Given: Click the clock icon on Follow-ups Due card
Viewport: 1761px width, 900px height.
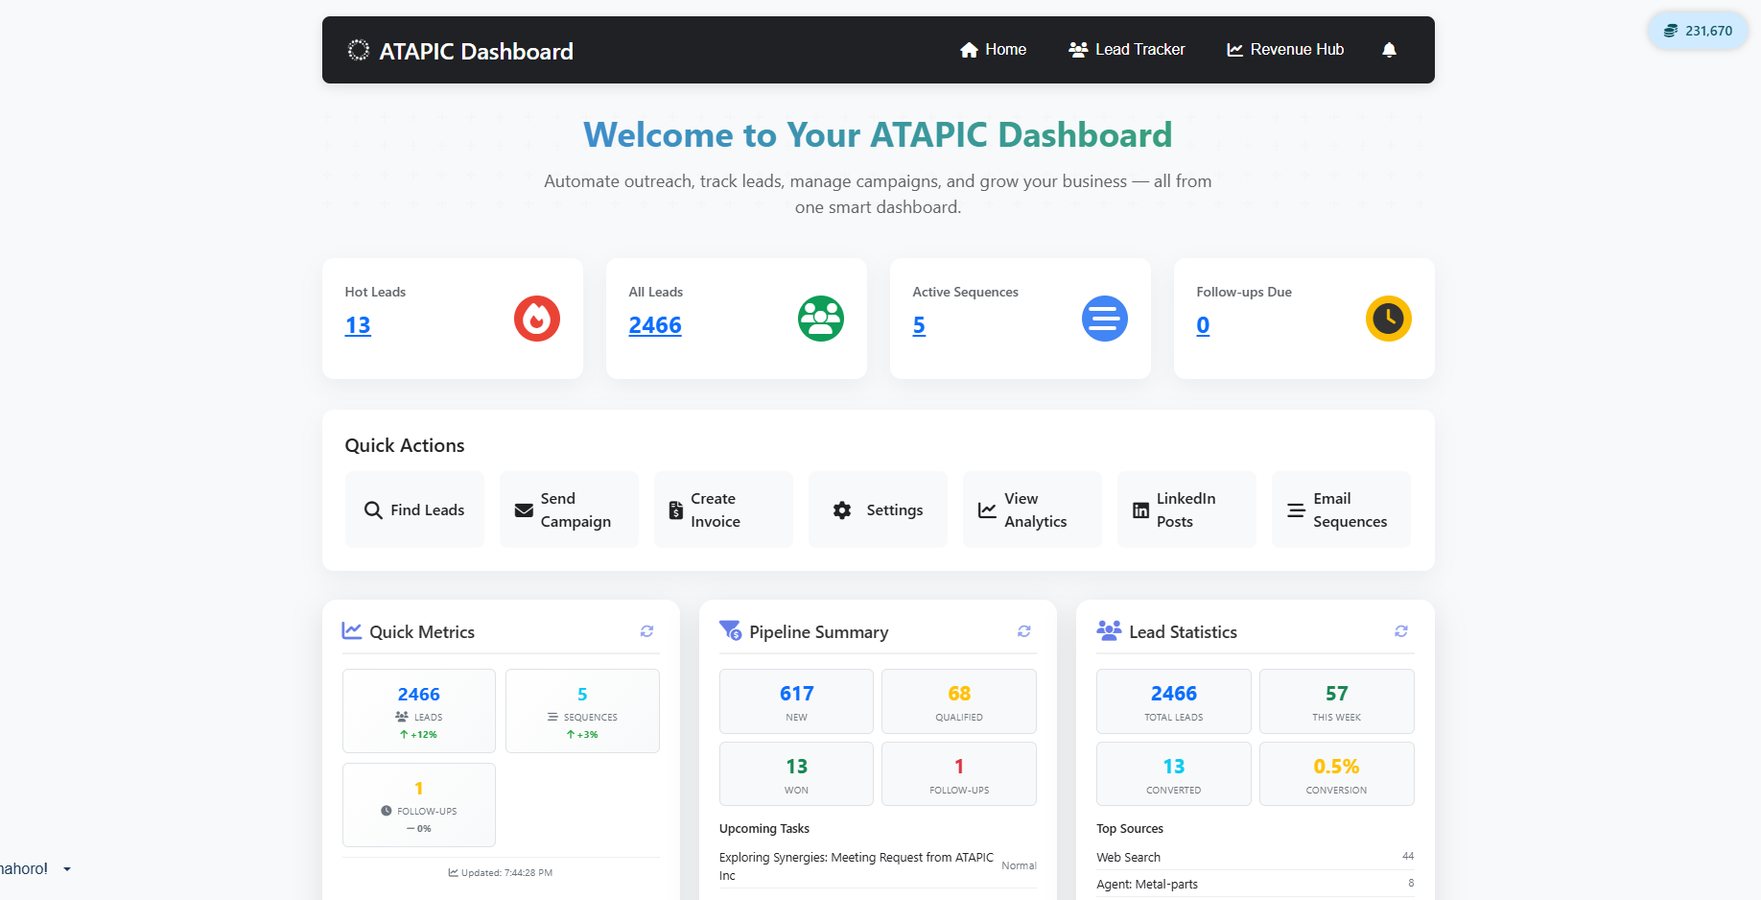Looking at the screenshot, I should pyautogui.click(x=1388, y=319).
